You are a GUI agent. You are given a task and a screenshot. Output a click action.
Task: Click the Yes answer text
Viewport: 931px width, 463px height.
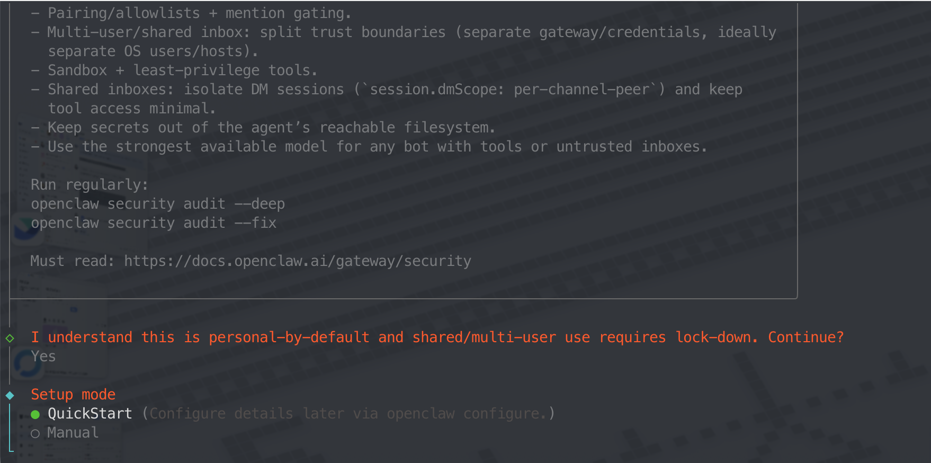(x=43, y=357)
